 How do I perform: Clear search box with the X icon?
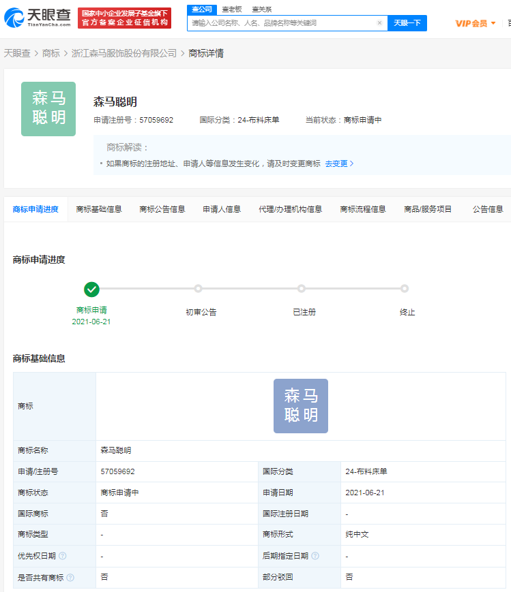pos(379,23)
